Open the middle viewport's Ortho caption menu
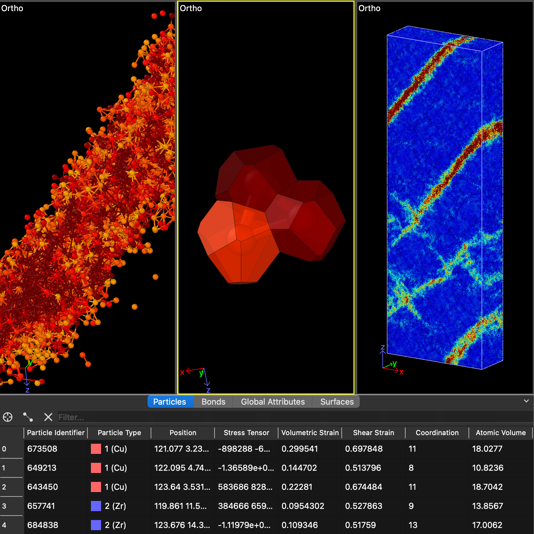This screenshot has height=534, width=534. click(x=191, y=8)
